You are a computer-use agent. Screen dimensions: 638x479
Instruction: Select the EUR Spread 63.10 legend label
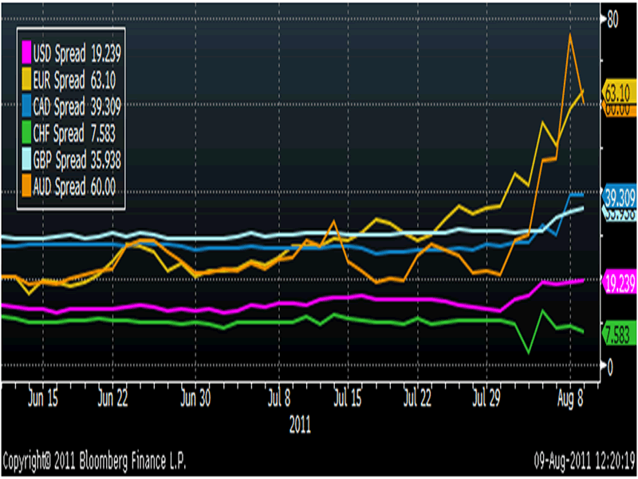click(75, 81)
